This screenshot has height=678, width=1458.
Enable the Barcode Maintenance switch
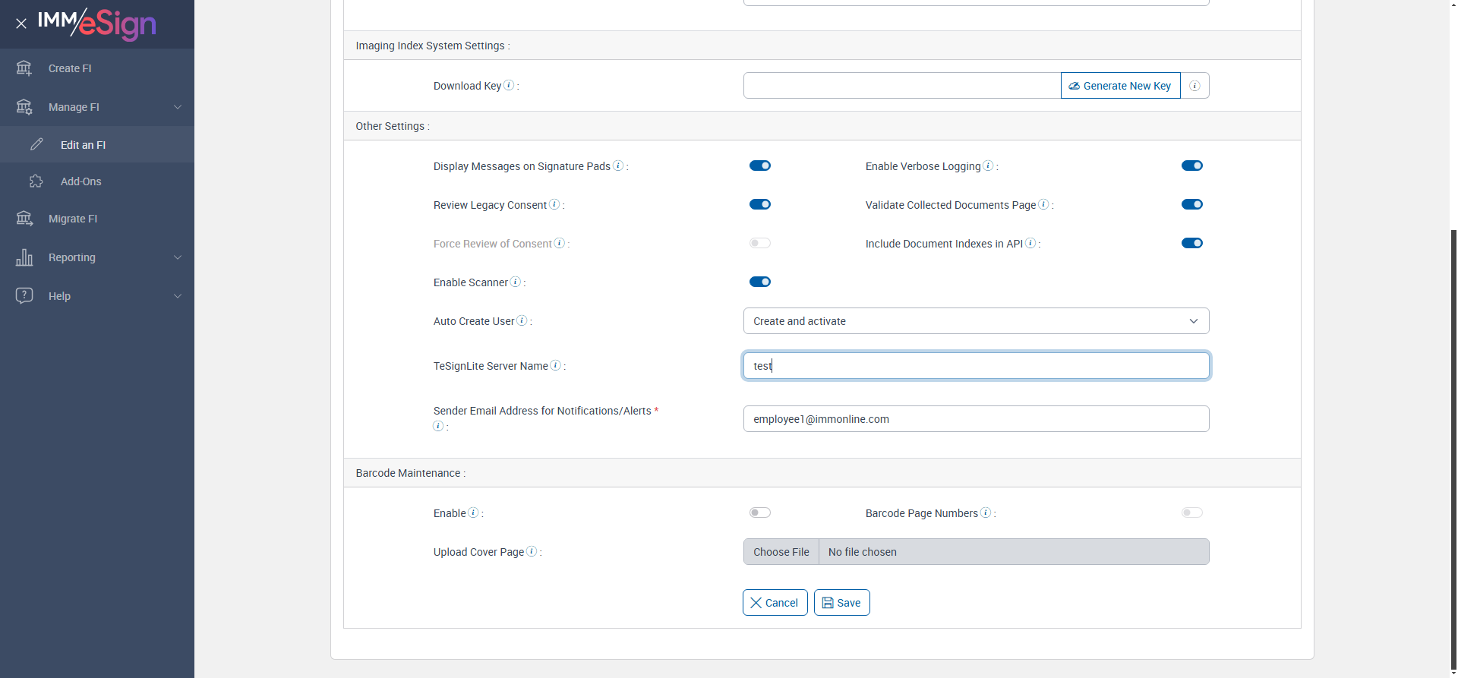(759, 512)
